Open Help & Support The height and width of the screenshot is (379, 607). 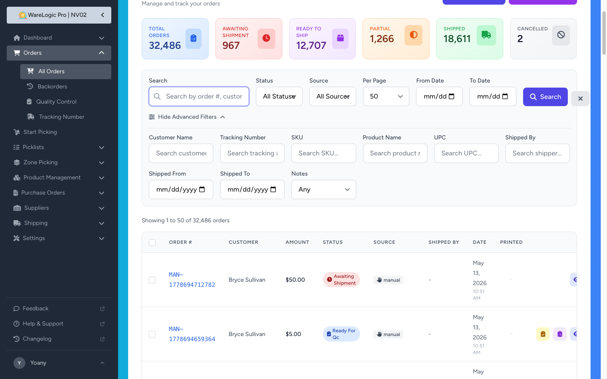coord(59,324)
